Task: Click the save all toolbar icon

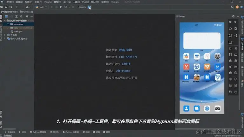Action: click(x=6, y=7)
